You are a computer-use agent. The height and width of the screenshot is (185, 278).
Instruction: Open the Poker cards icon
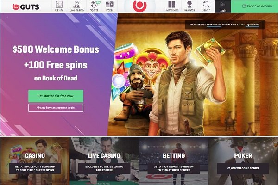[109, 4]
